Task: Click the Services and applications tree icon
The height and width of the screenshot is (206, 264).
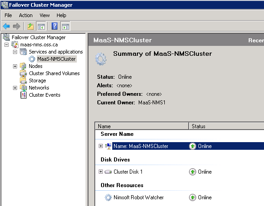Action: click(x=23, y=52)
